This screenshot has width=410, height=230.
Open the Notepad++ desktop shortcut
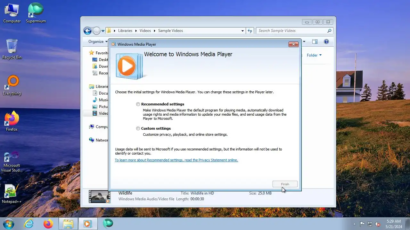tap(12, 194)
